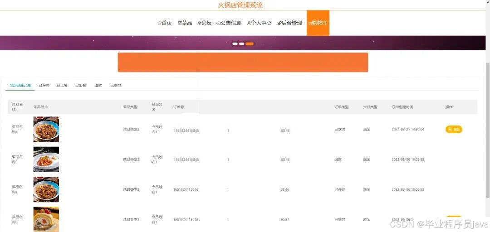Viewport: 490px width, 232px height.
Task: Go to 后台管理 admin backend
Action: click(x=289, y=23)
